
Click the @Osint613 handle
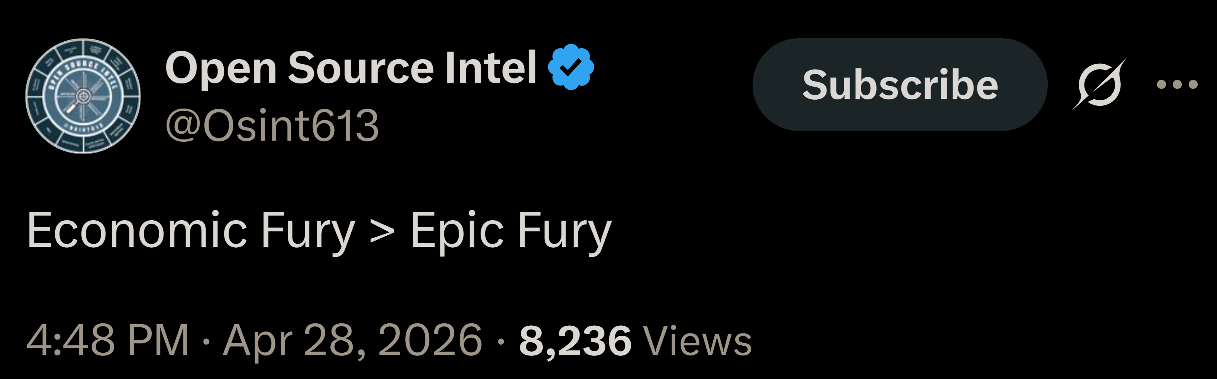[x=272, y=125]
